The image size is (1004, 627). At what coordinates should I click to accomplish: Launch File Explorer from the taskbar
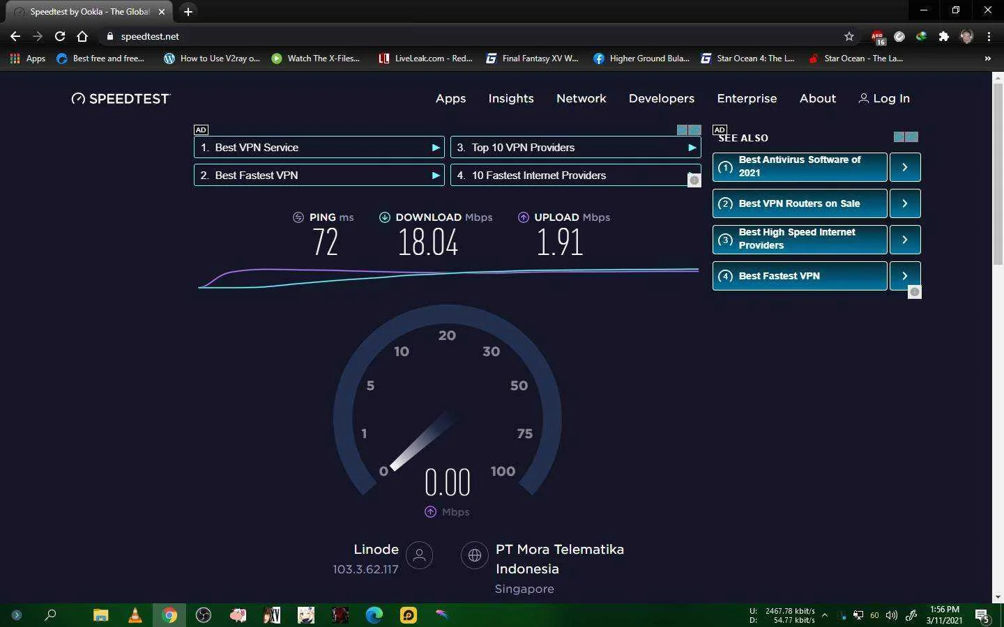coord(101,615)
